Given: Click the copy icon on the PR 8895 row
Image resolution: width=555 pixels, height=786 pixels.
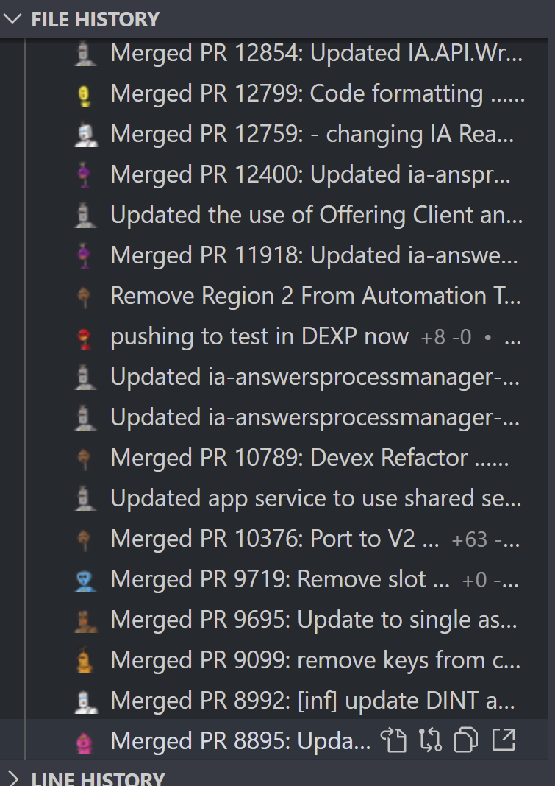Looking at the screenshot, I should pos(466,740).
